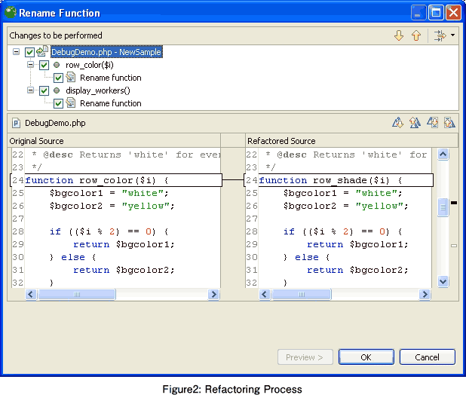
Task: Click vertical scrollbar thumb in Refactored Source
Action: [443, 207]
